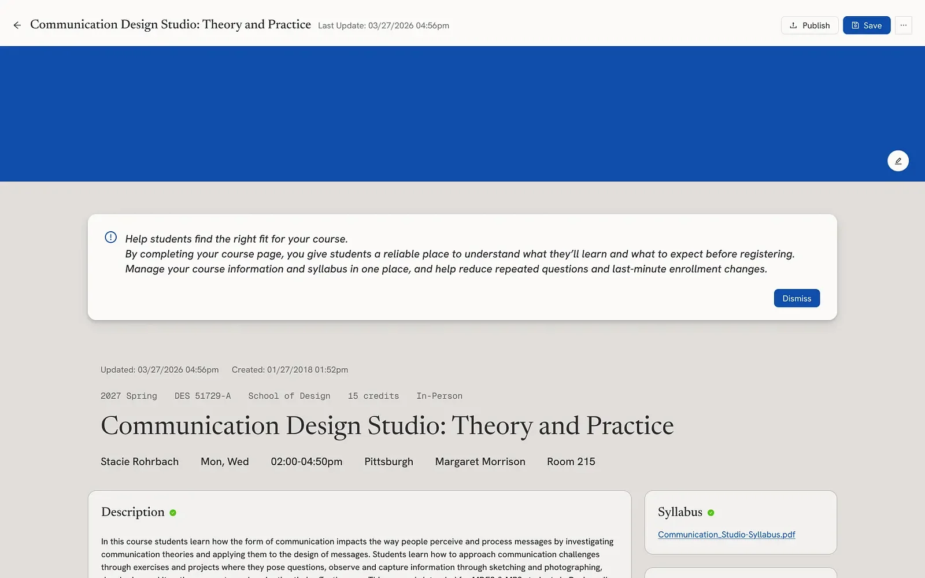Screen dimensions: 925x578
Task: Open the more options ellipsis menu
Action: [904, 25]
